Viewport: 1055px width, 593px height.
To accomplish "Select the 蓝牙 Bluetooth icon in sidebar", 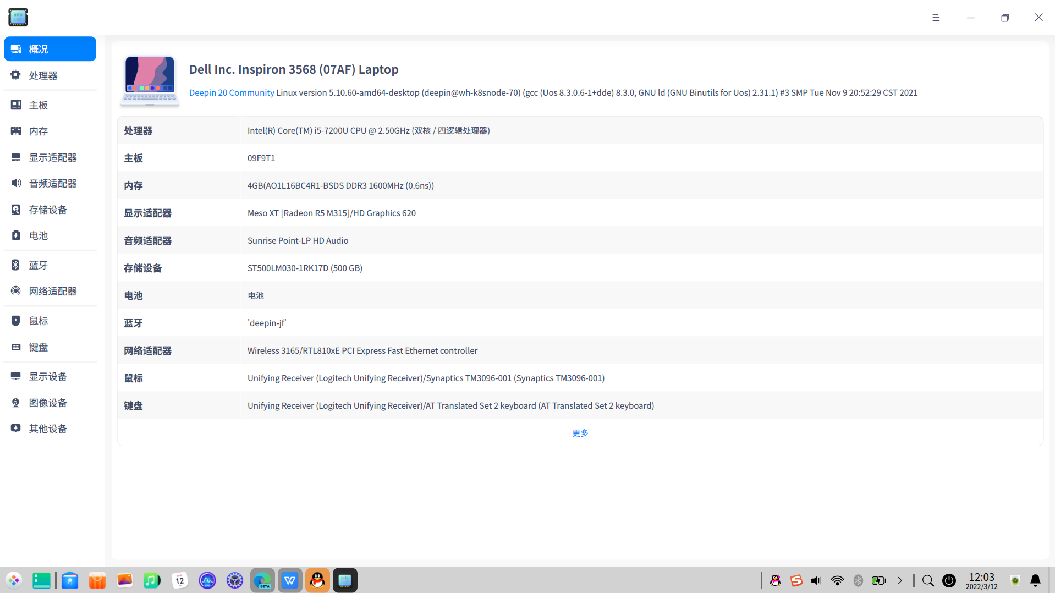I will (16, 265).
